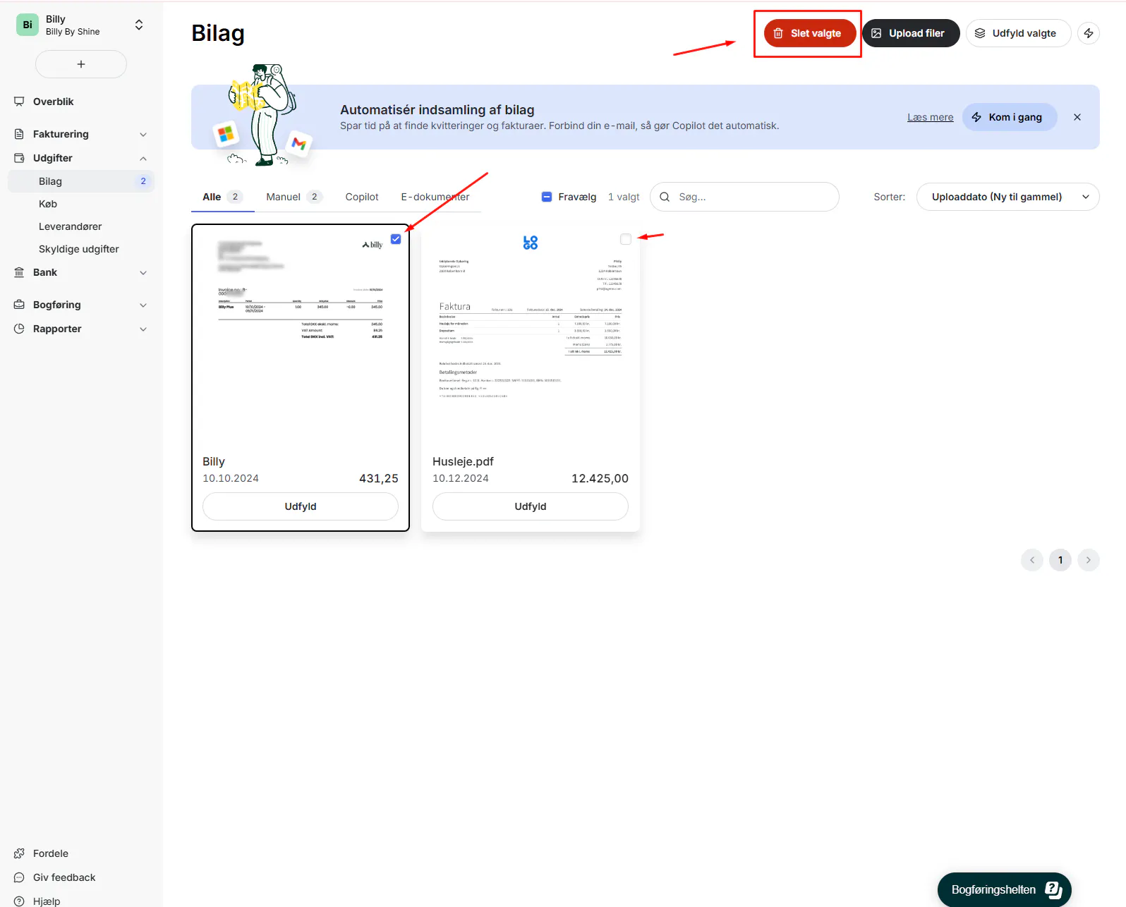Click the Fakturering invoice icon
Image resolution: width=1126 pixels, height=907 pixels.
pyautogui.click(x=19, y=134)
